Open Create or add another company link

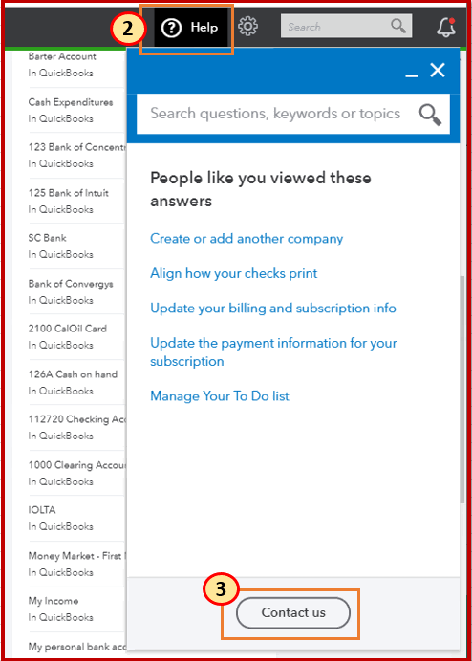point(247,239)
